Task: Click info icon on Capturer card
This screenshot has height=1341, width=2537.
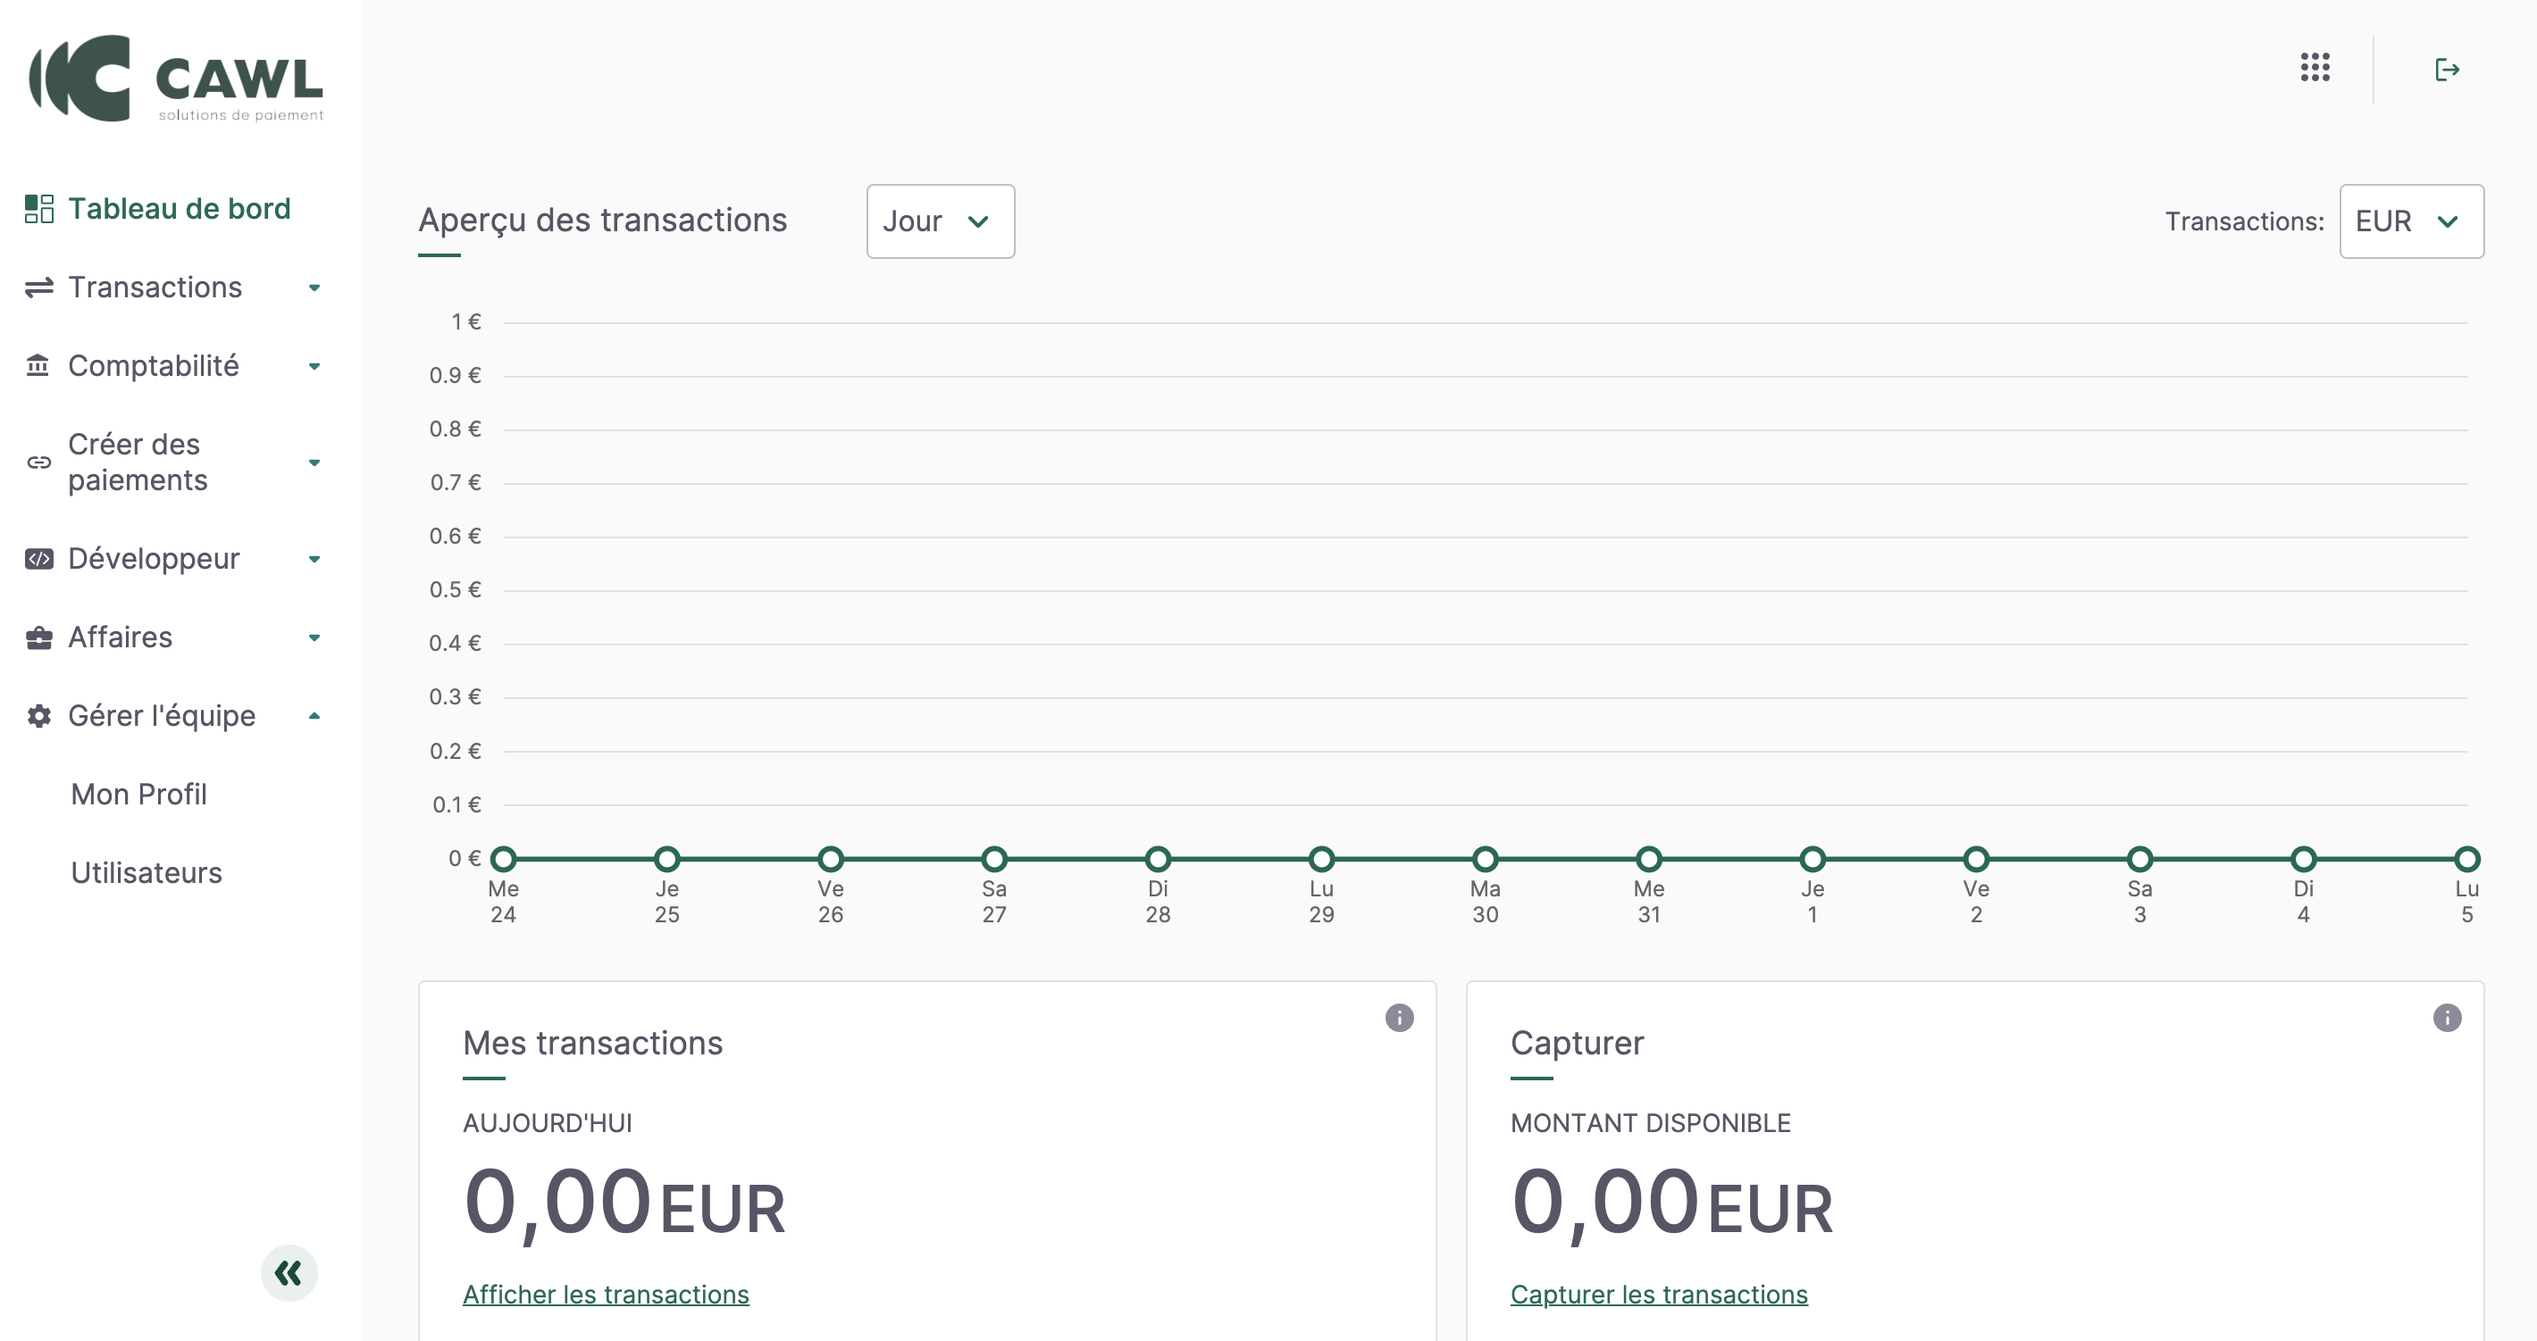Action: click(2447, 1017)
